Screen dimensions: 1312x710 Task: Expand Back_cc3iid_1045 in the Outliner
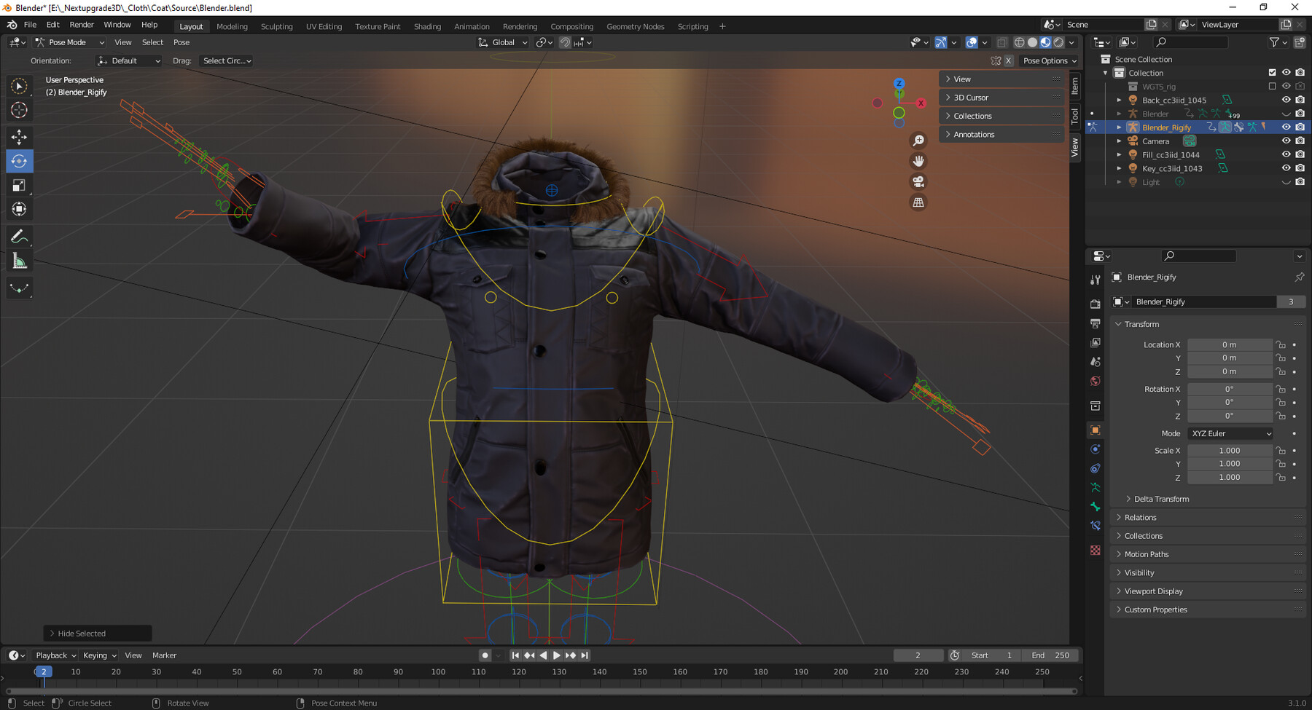tap(1120, 100)
